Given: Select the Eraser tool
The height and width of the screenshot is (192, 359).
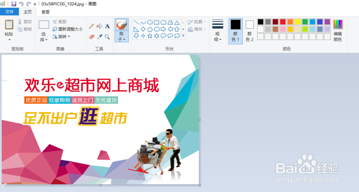Looking at the screenshot, I should (x=92, y=37).
